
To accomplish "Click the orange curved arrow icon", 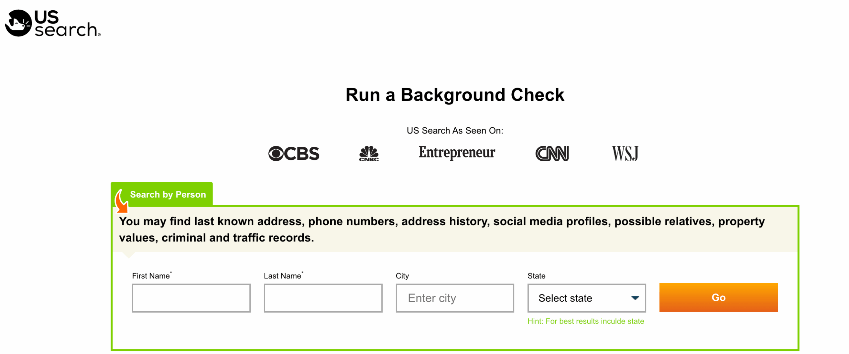I will tap(121, 201).
